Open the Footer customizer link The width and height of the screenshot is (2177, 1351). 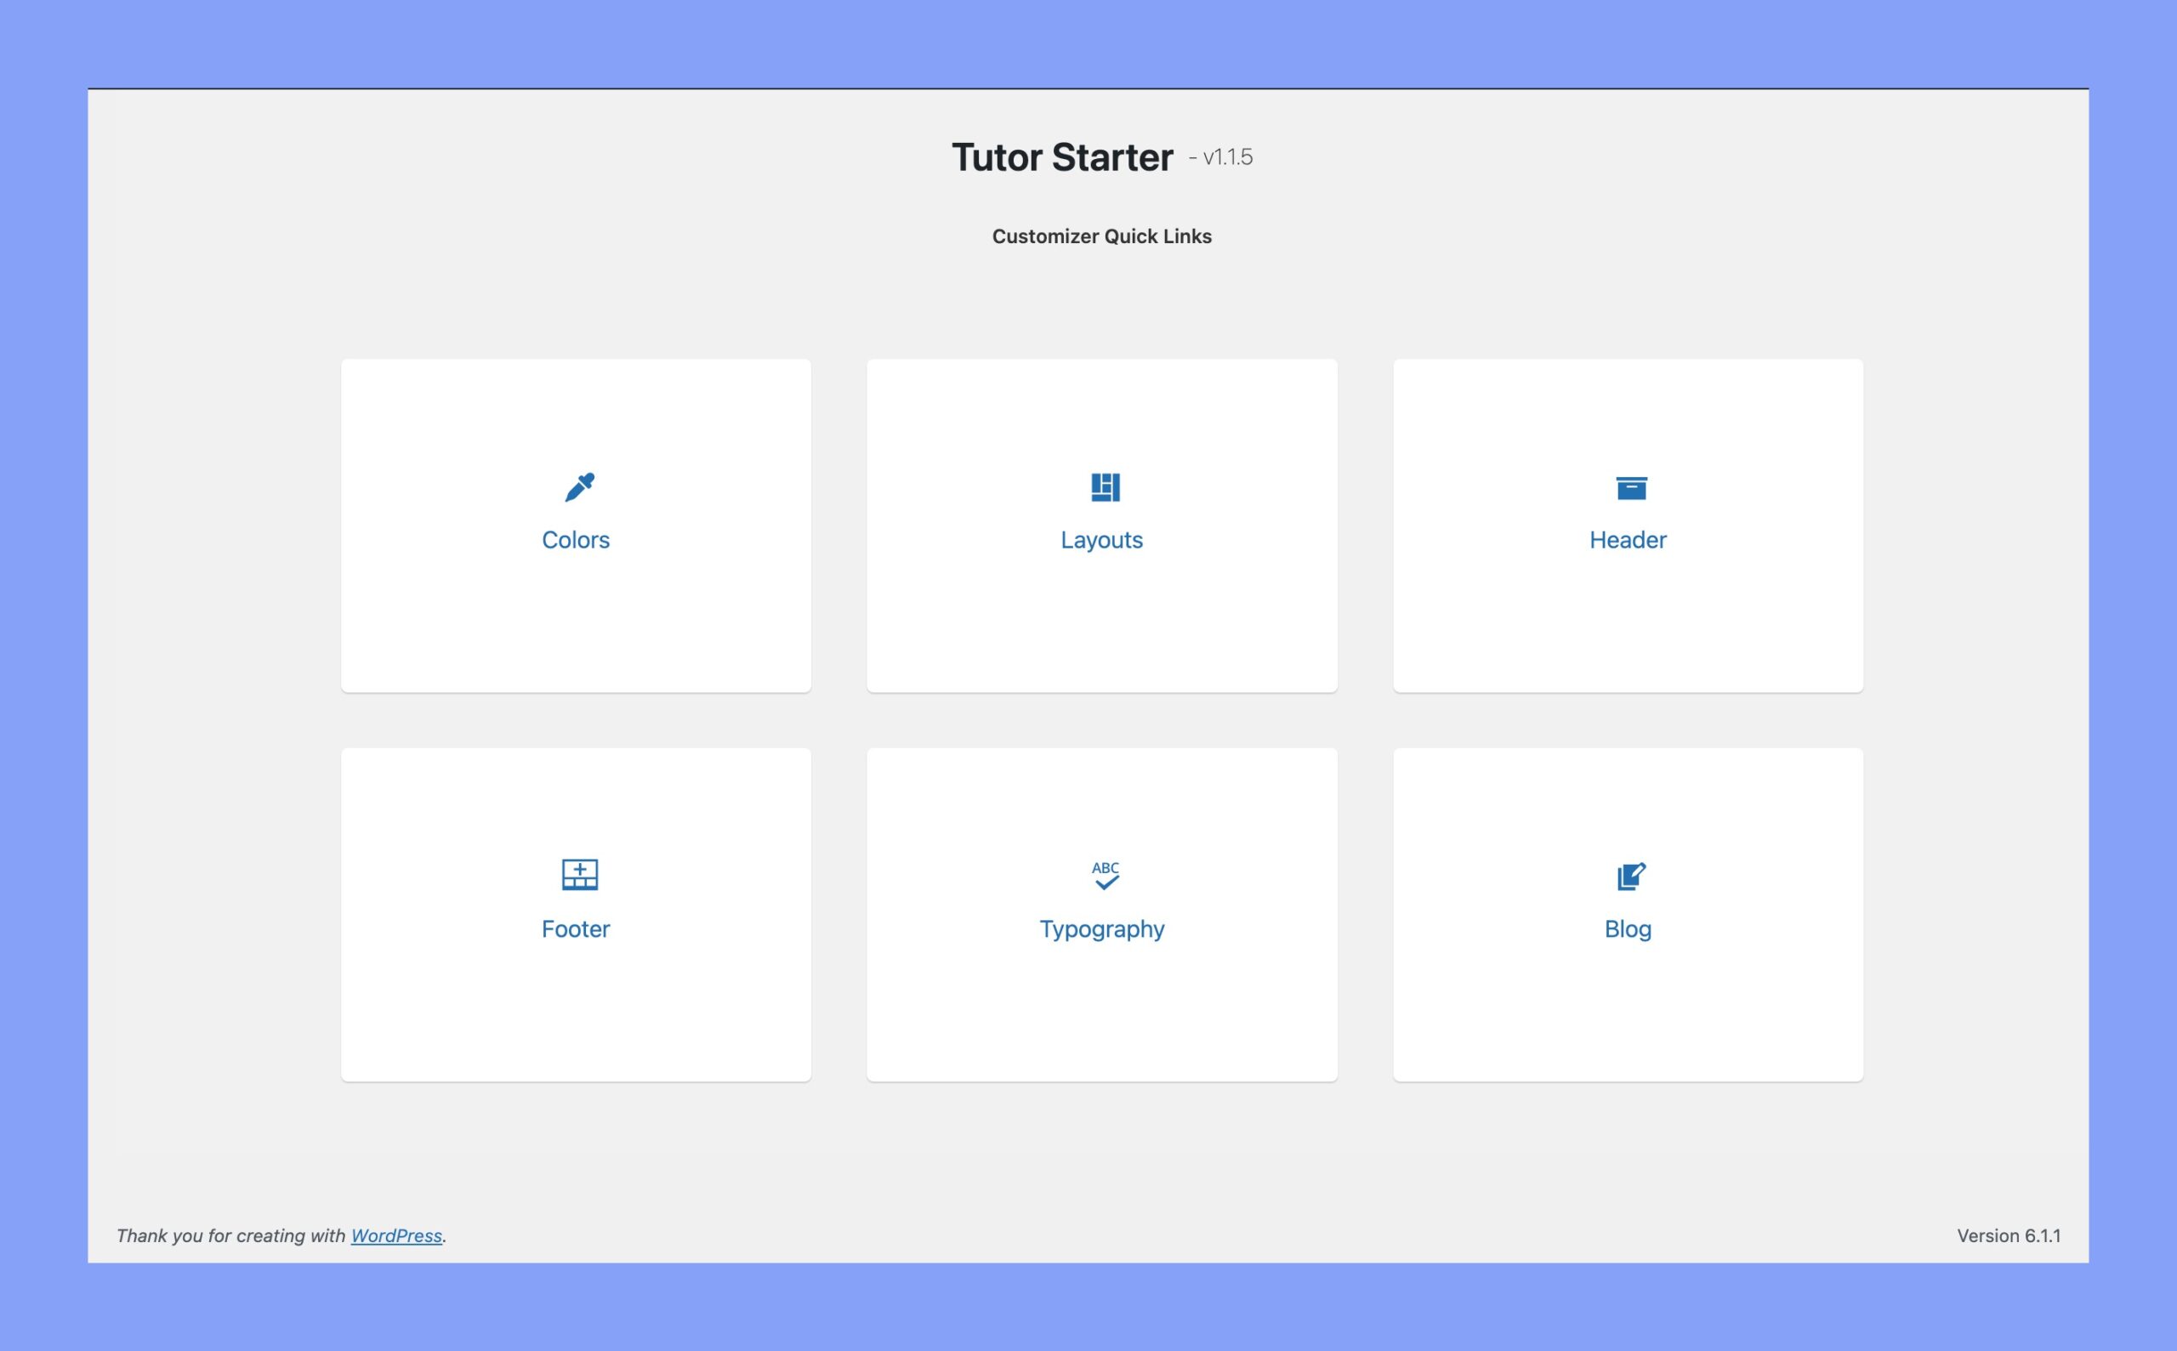click(576, 929)
